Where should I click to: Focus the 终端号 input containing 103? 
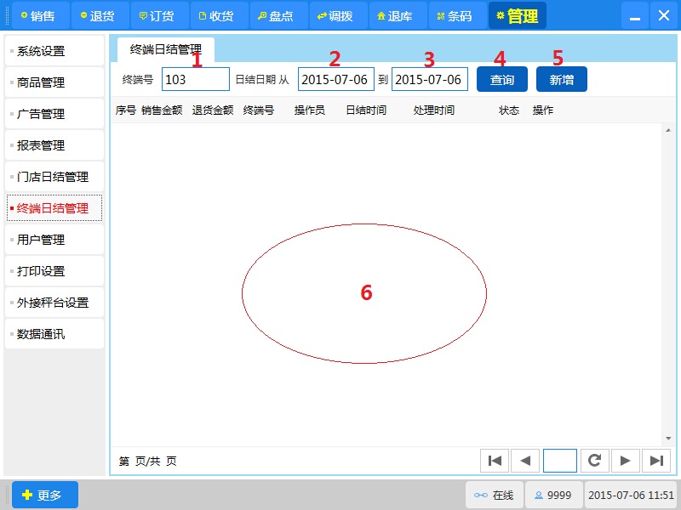click(196, 79)
